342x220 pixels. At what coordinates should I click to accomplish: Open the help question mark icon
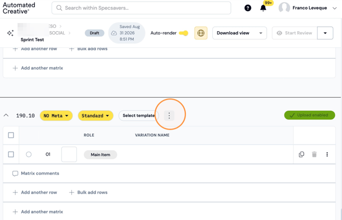(248, 8)
